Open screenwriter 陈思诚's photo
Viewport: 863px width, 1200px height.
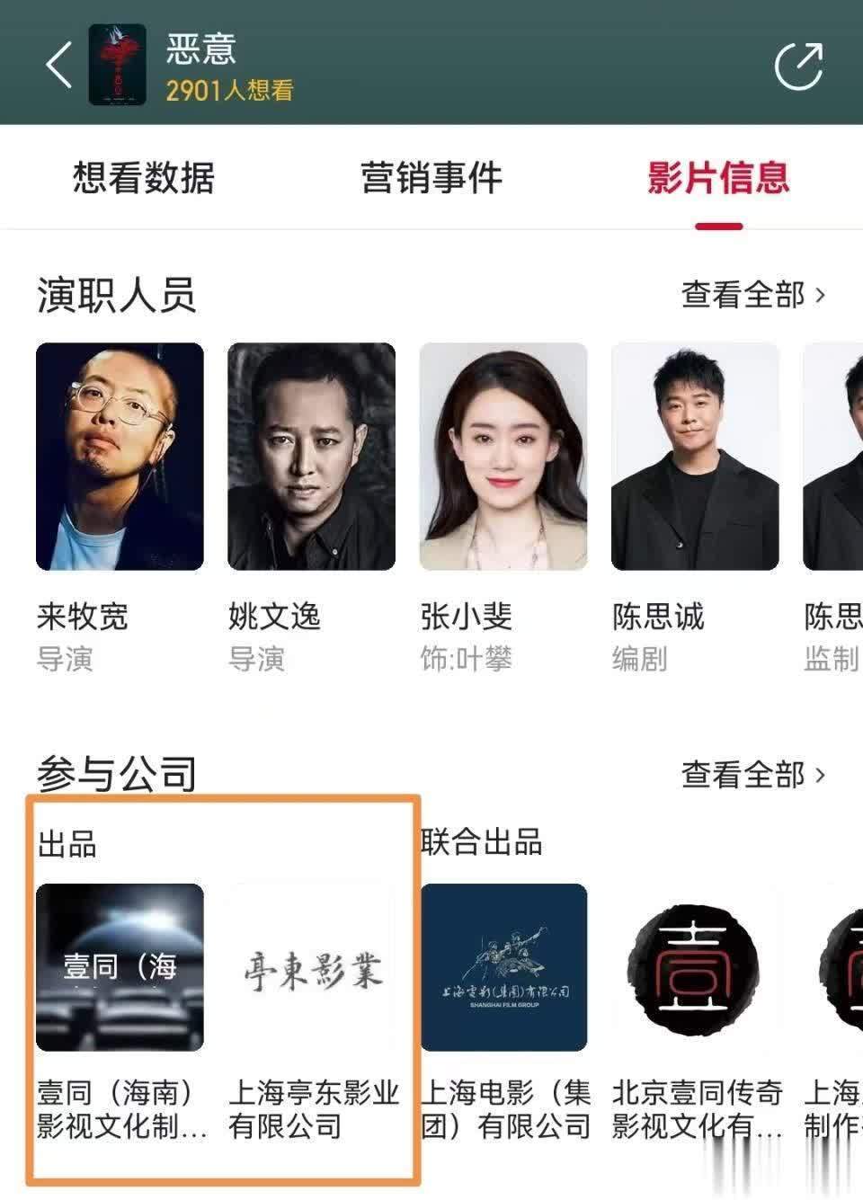[695, 457]
